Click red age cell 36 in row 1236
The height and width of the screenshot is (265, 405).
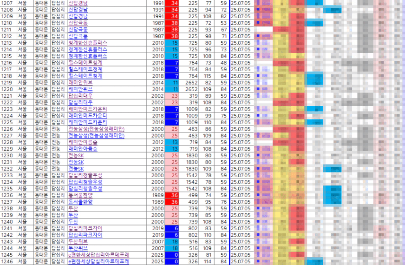172,195
